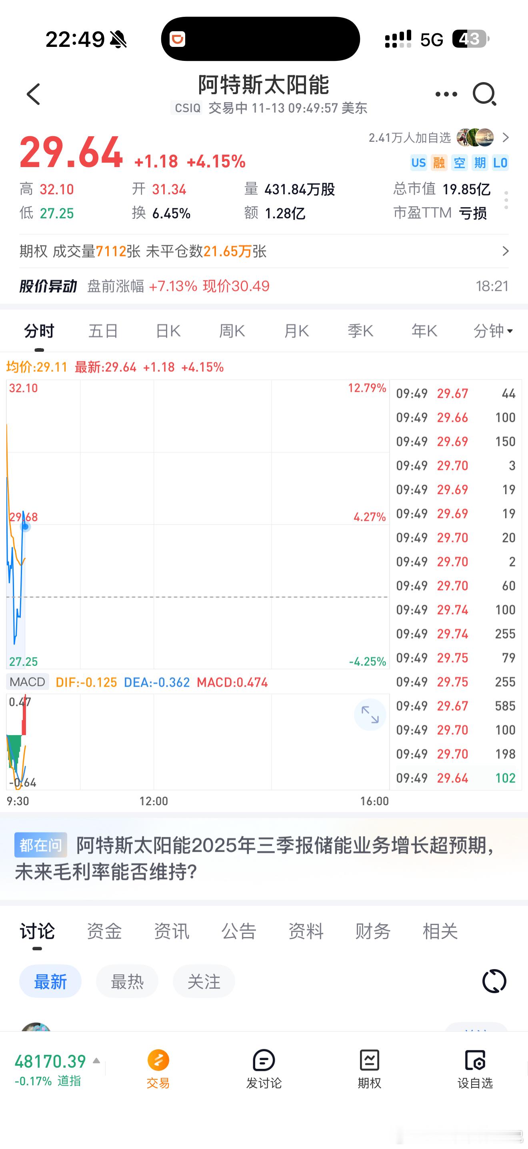Image resolution: width=528 pixels, height=1149 pixels.
Task: Expand more quote details vertical dots
Action: [x=506, y=200]
